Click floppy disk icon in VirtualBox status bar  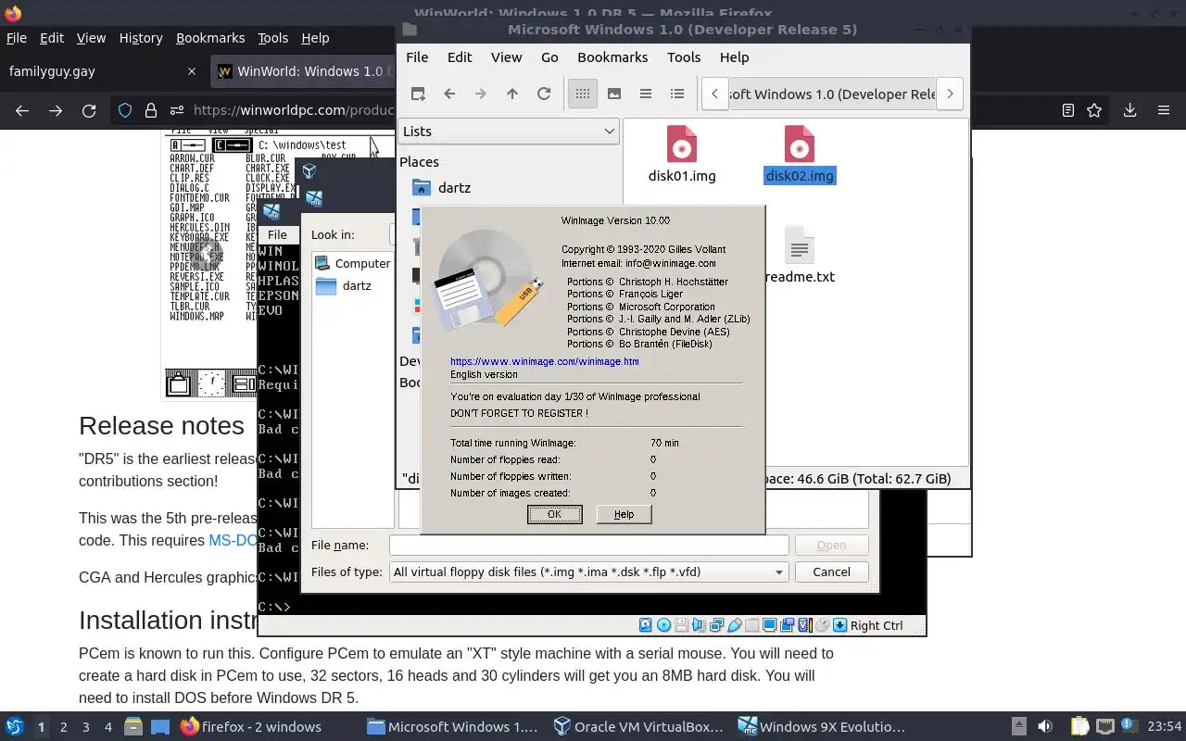[x=681, y=625]
